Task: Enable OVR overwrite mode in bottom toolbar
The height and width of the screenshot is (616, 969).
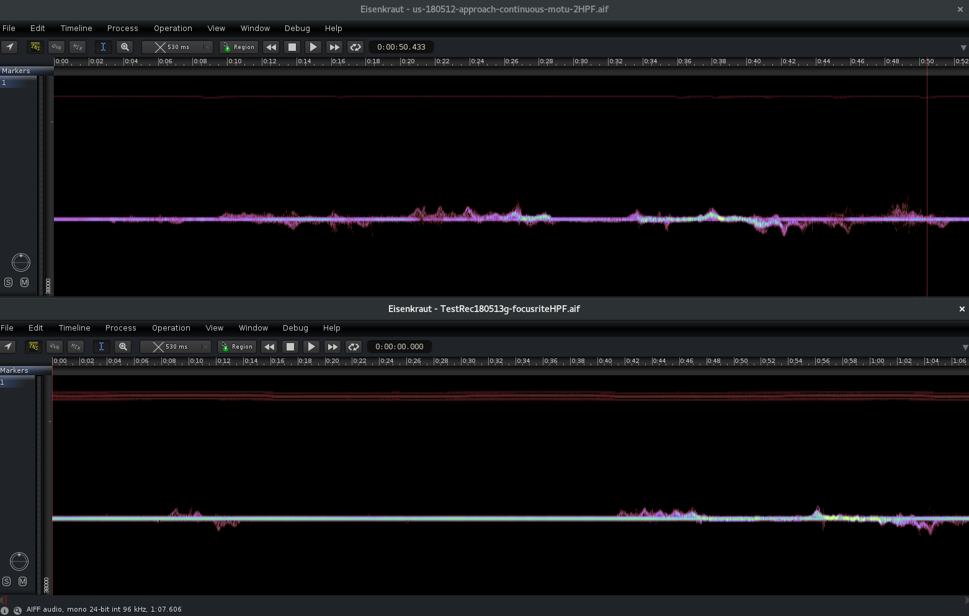Action: click(x=55, y=347)
